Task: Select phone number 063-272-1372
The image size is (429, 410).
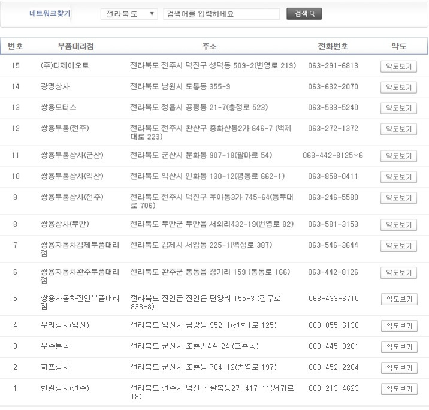Action: 333,129
